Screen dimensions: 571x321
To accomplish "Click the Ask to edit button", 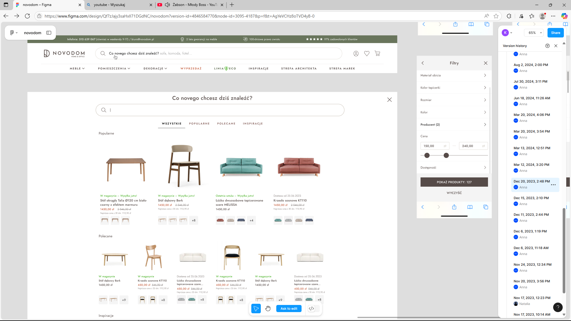I will 289,309.
